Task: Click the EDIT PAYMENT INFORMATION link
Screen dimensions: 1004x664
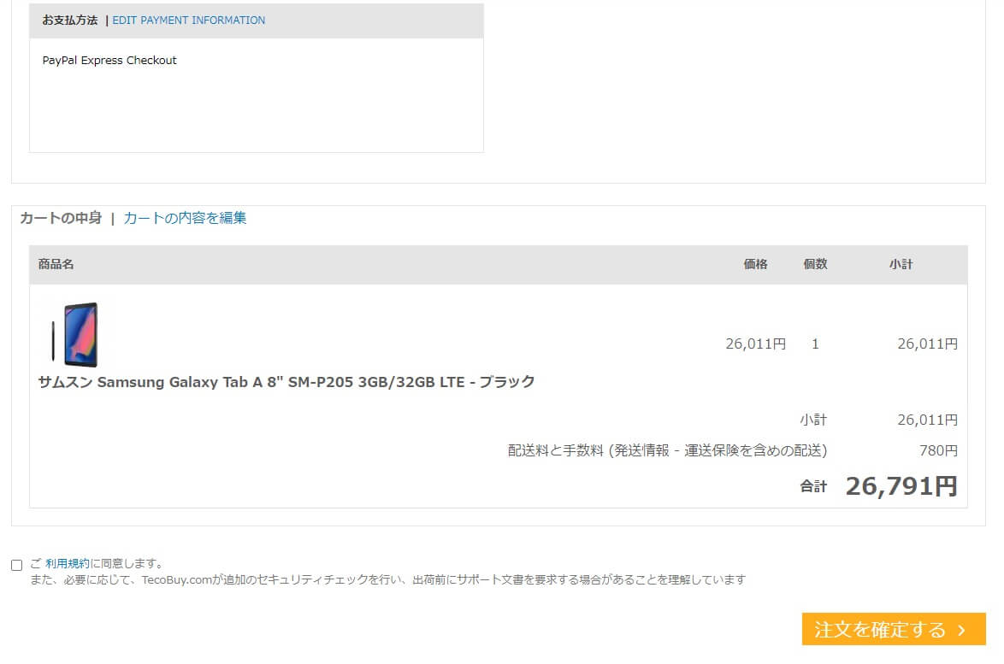Action: click(188, 21)
